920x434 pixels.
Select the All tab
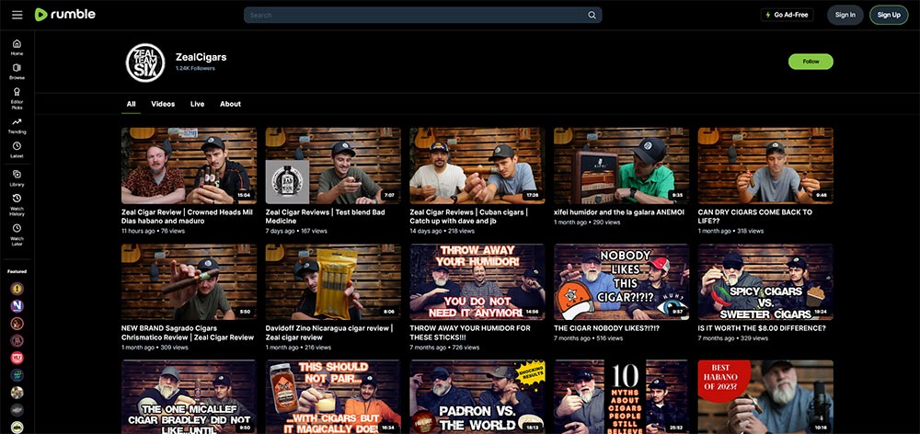click(131, 104)
